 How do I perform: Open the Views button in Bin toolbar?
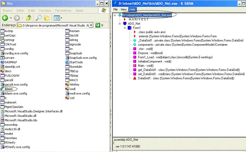point(57,18)
